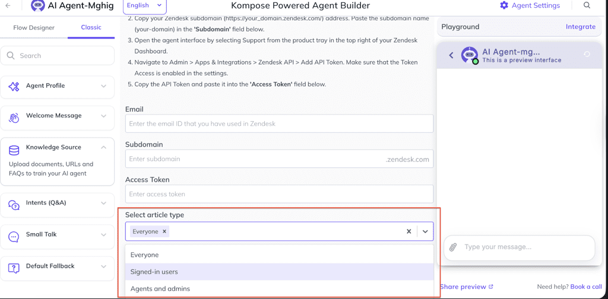
Task: Expand the Small Talk section
Action: point(103,235)
